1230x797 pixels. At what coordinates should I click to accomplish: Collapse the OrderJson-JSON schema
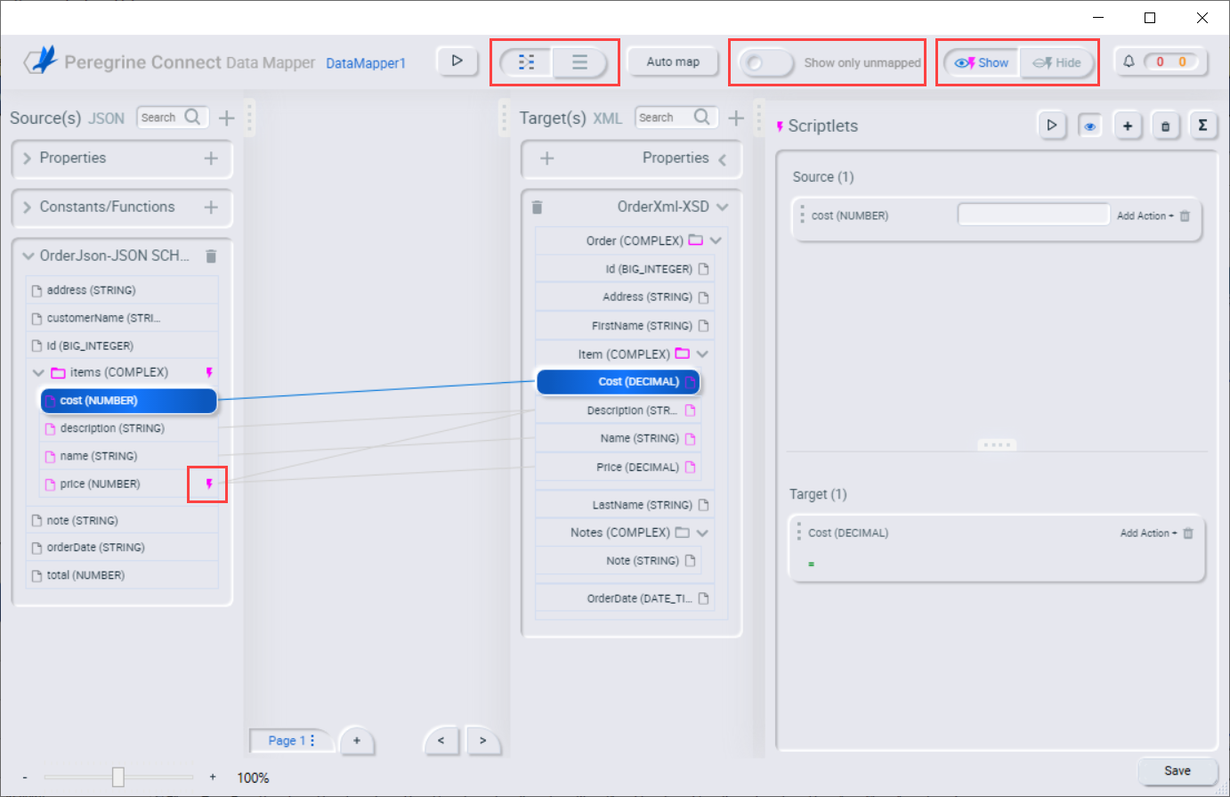[28, 256]
